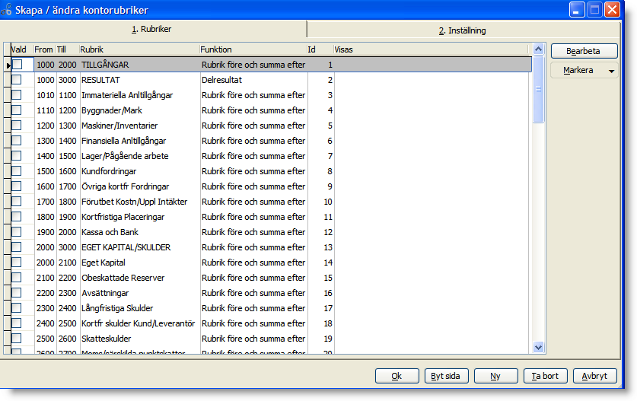Click the Funktion column header
The width and height of the screenshot is (637, 401).
(x=253, y=49)
